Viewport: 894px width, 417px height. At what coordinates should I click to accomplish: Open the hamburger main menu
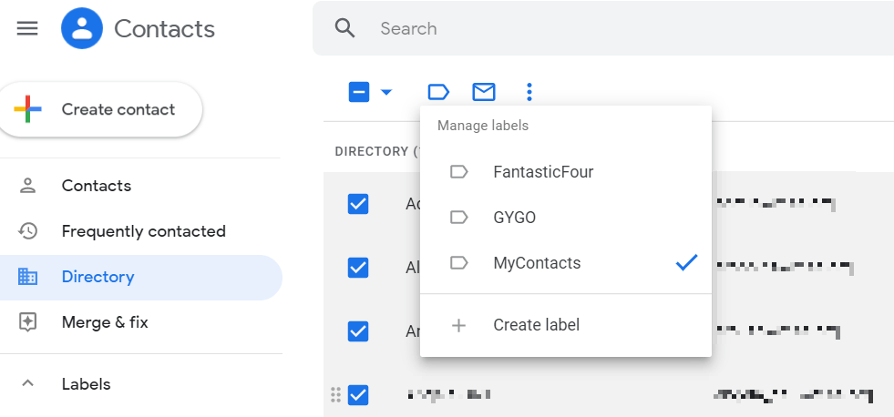(x=27, y=28)
